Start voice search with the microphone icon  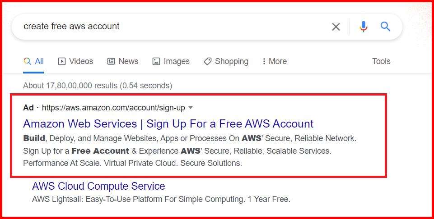coord(364,27)
